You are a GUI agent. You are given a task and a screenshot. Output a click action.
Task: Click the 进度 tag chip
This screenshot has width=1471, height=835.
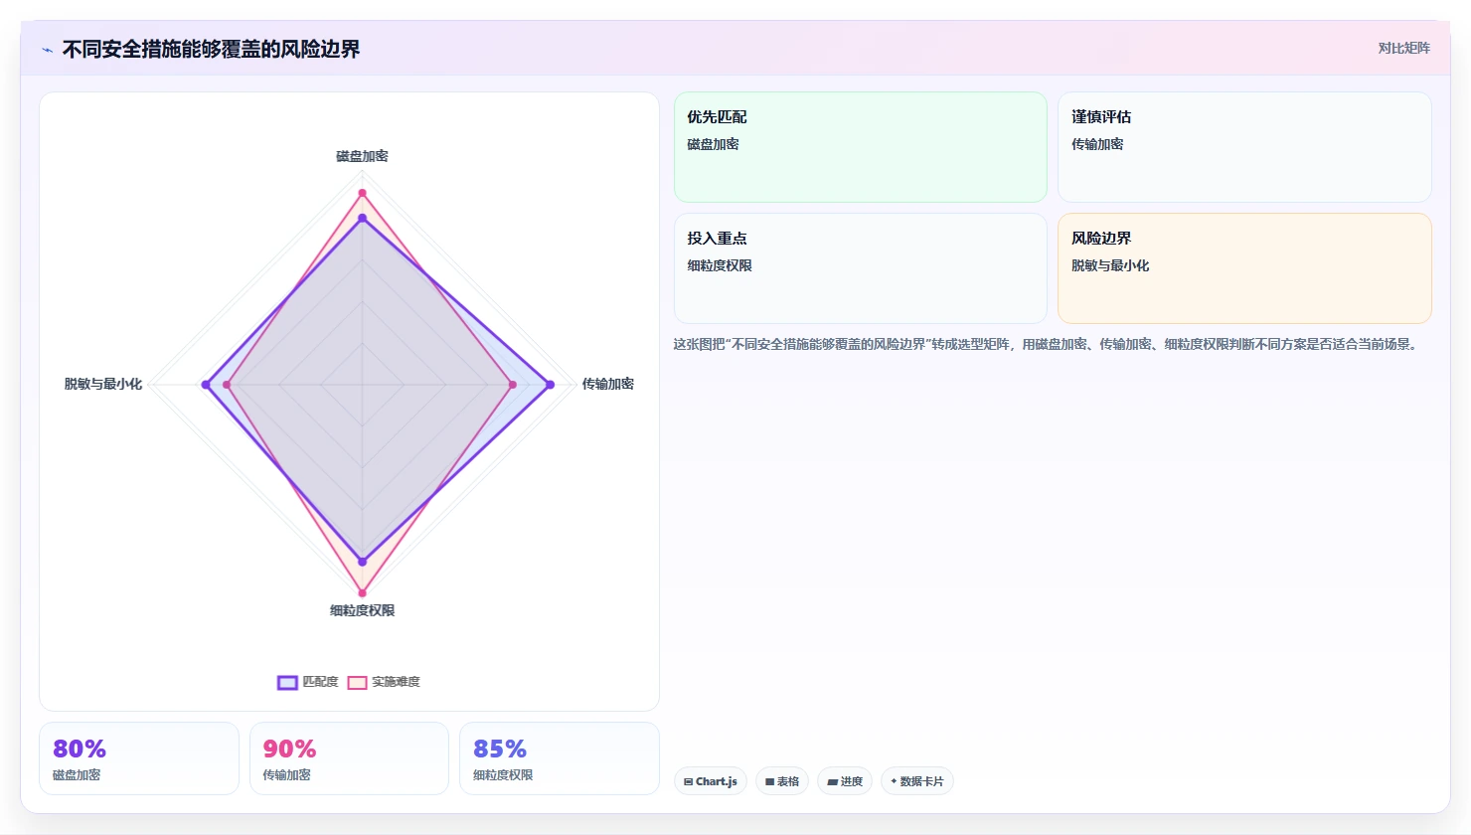pos(845,781)
